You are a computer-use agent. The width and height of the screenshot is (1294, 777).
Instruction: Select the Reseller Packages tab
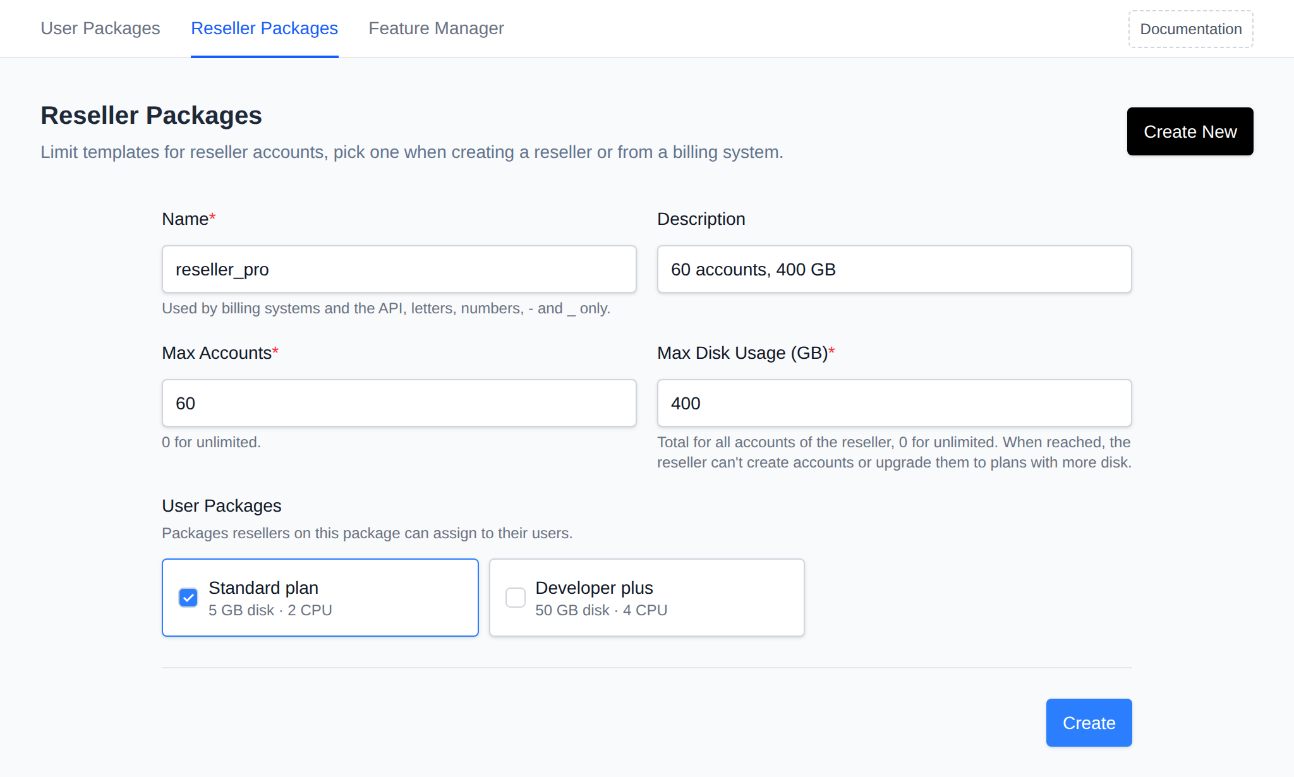point(264,28)
